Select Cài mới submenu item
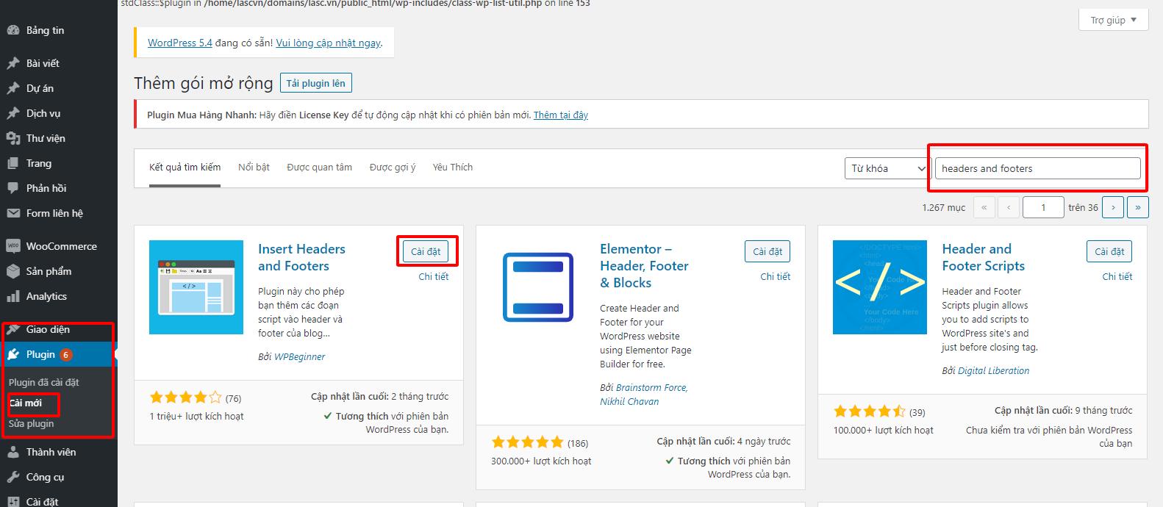This screenshot has height=507, width=1163. (25, 403)
